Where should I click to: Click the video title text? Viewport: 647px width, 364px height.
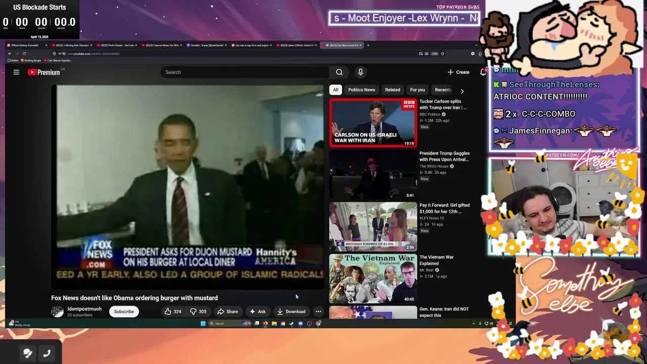[134, 298]
